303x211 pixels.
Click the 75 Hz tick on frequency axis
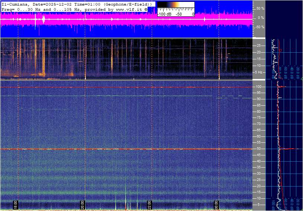[258, 118]
